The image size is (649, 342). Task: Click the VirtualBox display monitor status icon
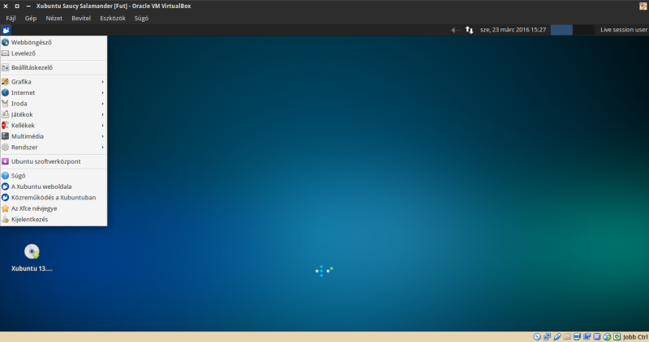577,336
